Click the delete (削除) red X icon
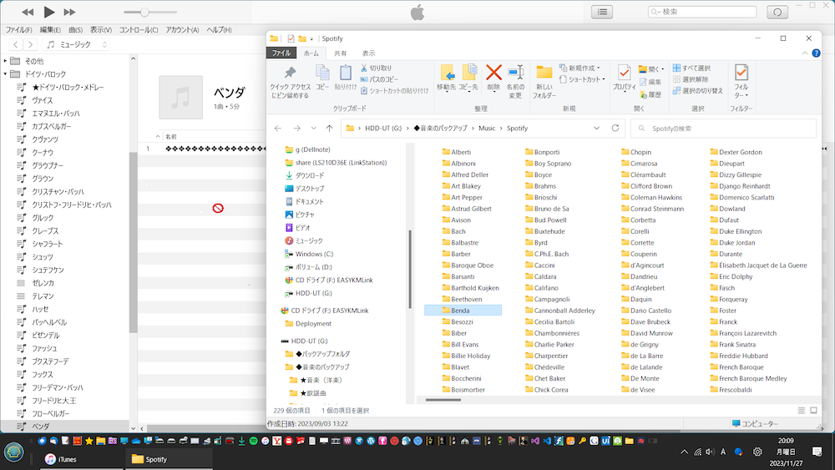Screen dimensions: 835x470 coord(493,73)
